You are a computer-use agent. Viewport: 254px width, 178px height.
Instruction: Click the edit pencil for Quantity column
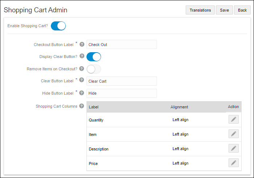234,120
